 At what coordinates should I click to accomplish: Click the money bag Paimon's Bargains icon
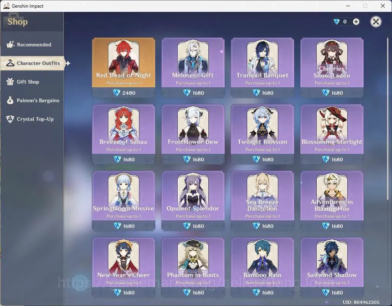point(10,100)
